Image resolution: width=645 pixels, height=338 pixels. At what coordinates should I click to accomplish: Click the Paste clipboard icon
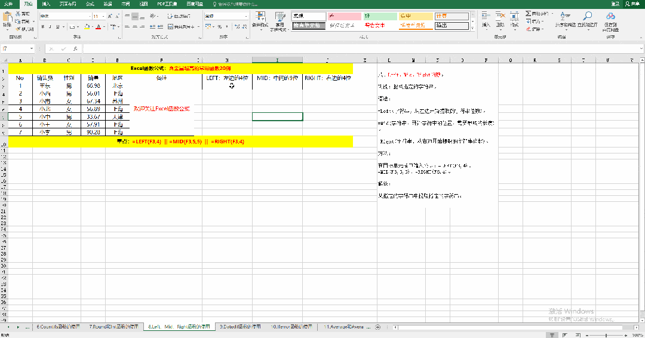(7, 17)
